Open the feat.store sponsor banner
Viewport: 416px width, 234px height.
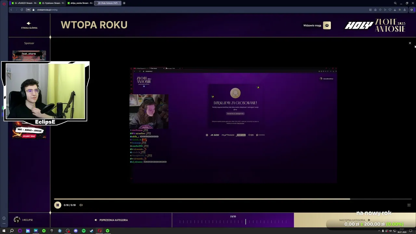tap(29, 55)
